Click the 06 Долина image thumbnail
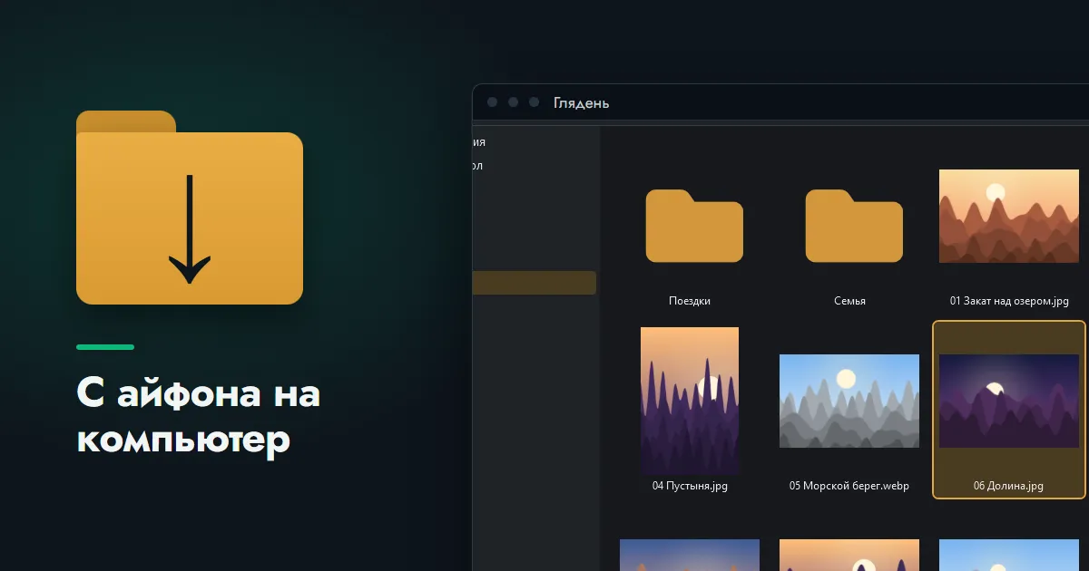Image resolution: width=1089 pixels, height=571 pixels. click(1009, 401)
